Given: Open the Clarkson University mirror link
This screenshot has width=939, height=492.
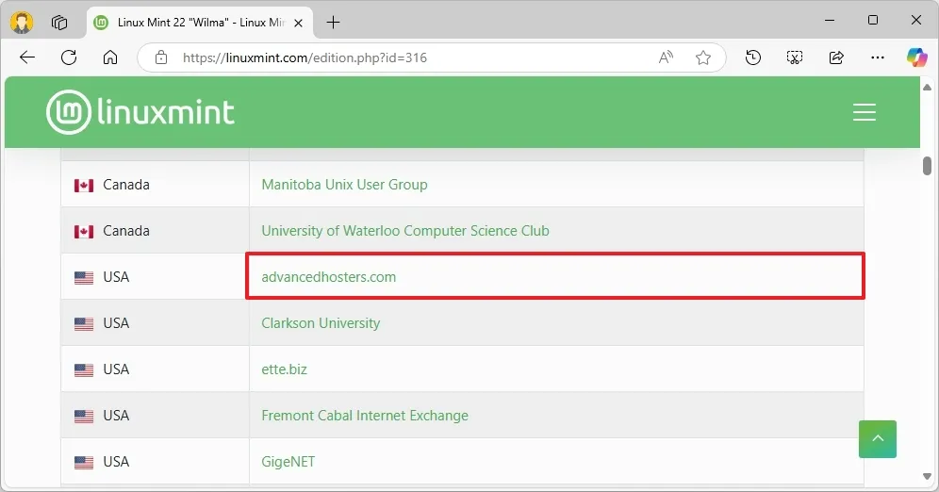Looking at the screenshot, I should pos(321,323).
